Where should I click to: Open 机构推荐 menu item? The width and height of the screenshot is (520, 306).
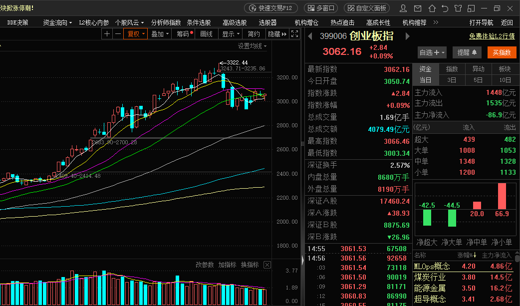pyautogui.click(x=414, y=22)
